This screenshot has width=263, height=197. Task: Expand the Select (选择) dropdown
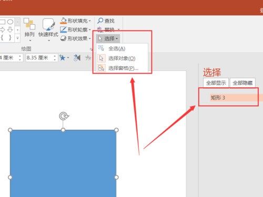coord(108,38)
